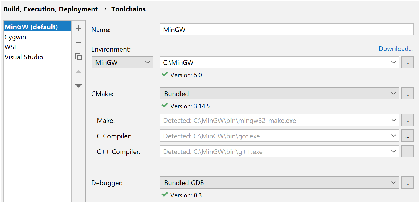Click the Environment: label
The height and width of the screenshot is (203, 420).
point(111,49)
